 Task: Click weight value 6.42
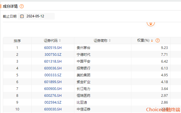click(164, 61)
